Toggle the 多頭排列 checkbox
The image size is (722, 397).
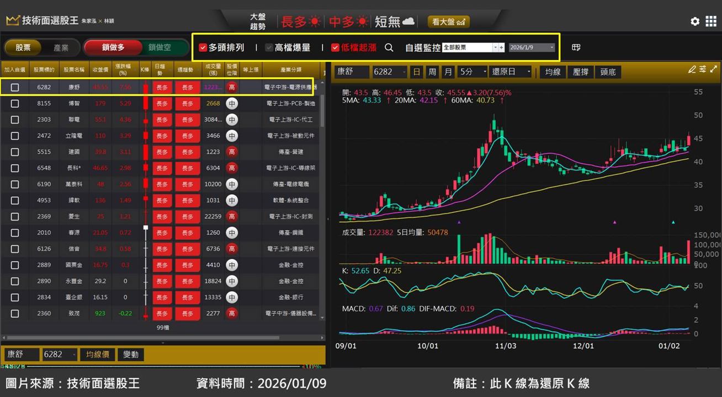tap(203, 47)
